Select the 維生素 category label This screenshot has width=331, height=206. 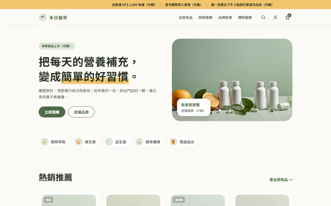91,142
